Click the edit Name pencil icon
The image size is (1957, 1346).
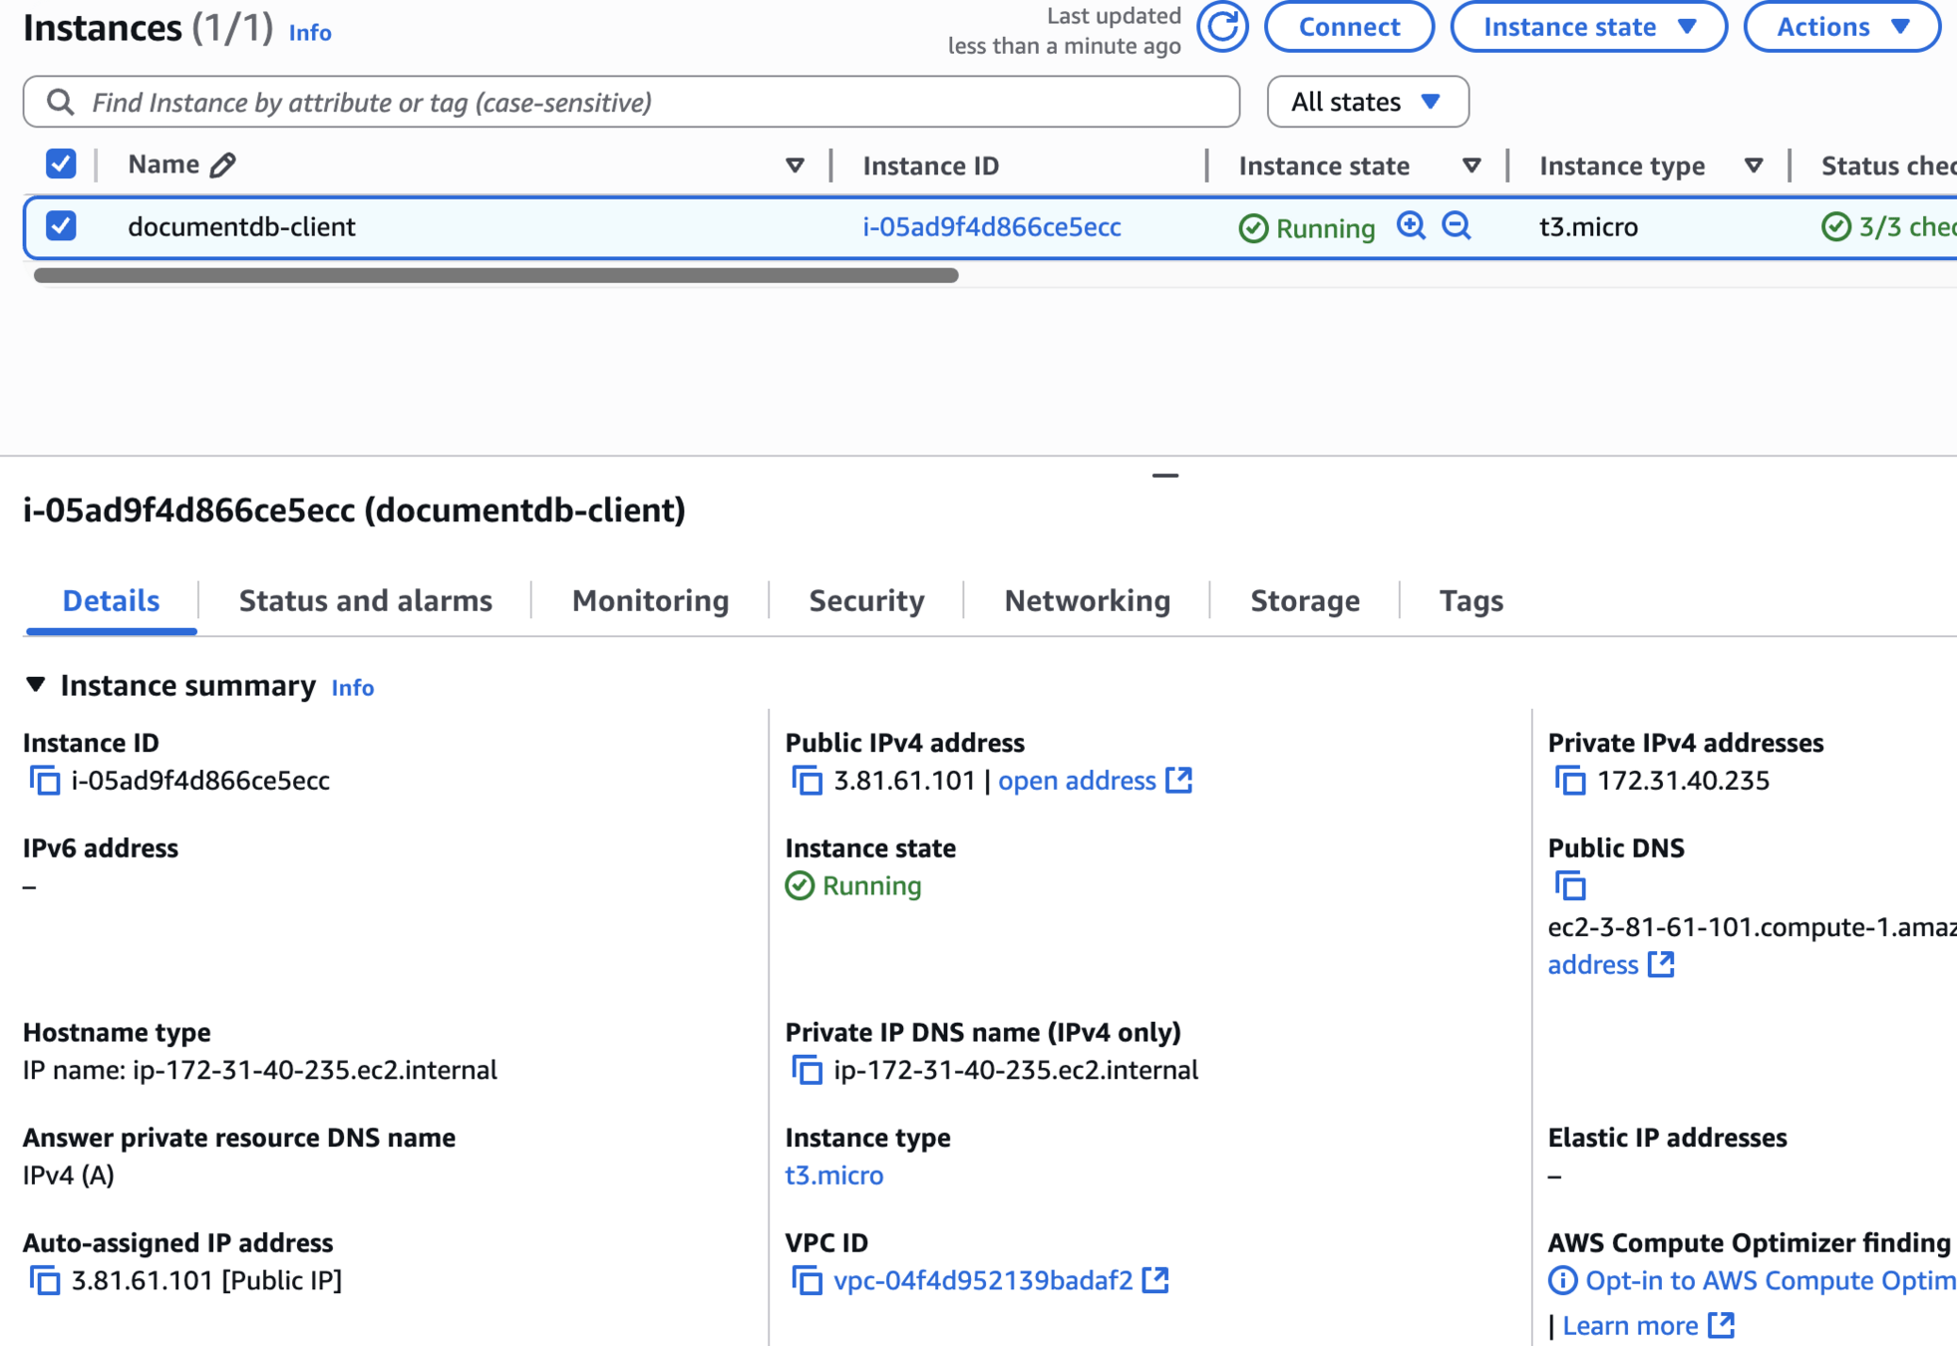pos(223,165)
